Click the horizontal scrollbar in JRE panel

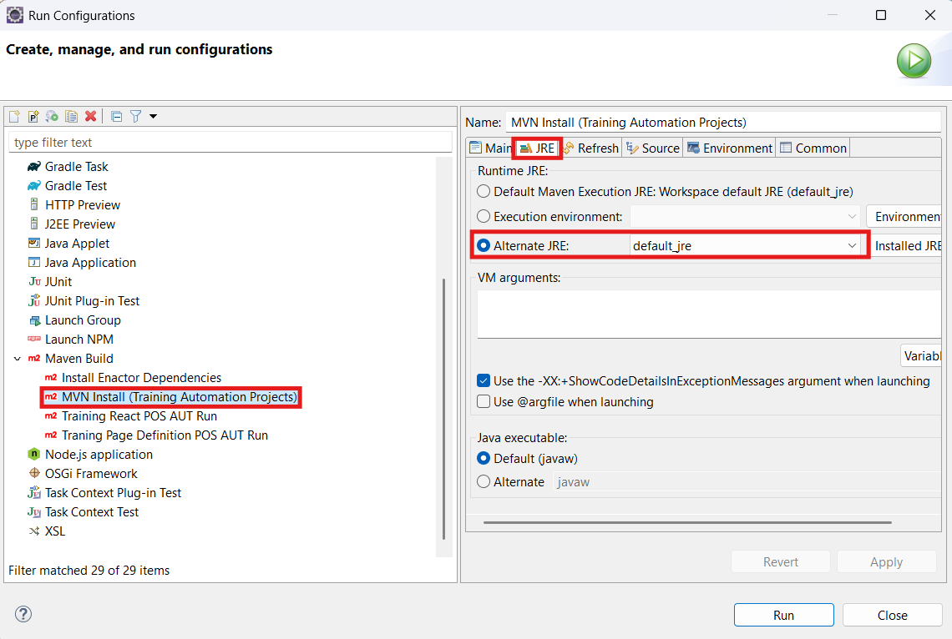[687, 522]
